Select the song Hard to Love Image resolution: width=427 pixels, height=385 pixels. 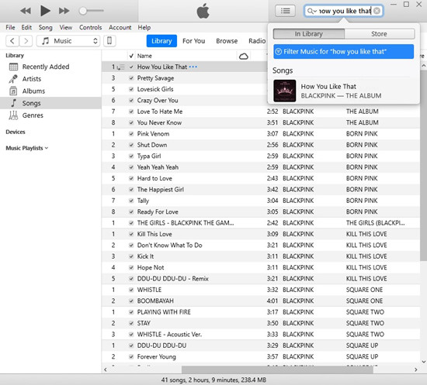click(x=261, y=178)
